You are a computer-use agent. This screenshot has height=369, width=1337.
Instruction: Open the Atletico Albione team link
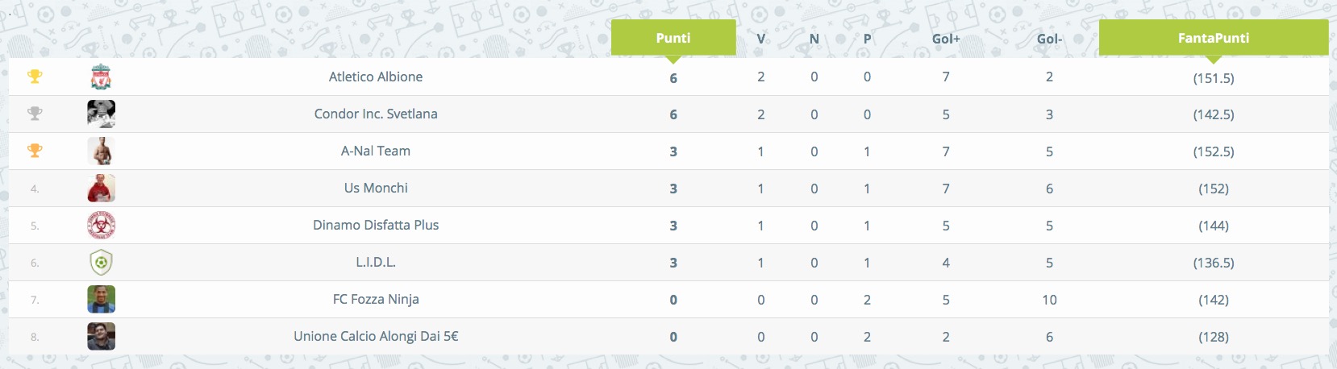click(376, 77)
